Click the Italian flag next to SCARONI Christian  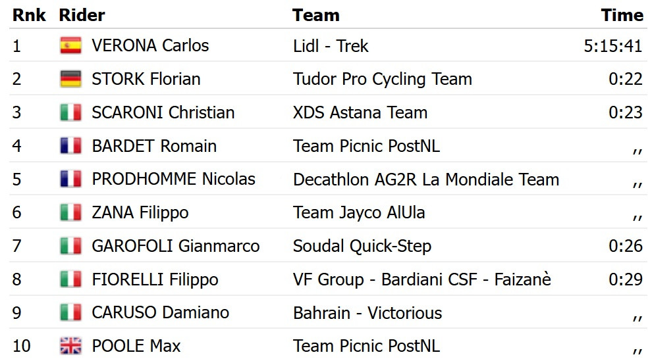(x=70, y=112)
